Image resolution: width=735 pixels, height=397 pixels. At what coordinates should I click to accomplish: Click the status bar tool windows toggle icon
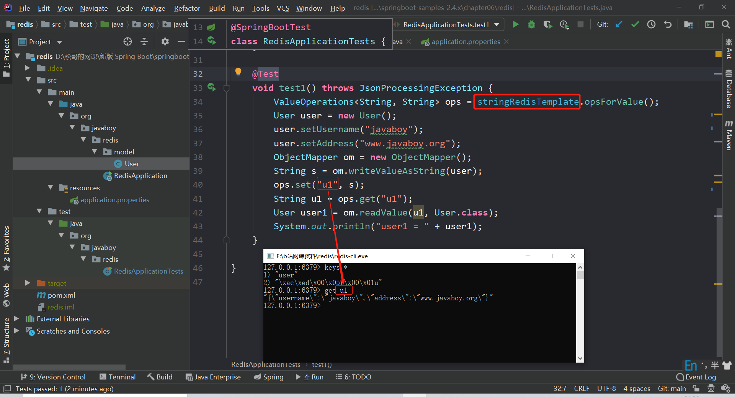pyautogui.click(x=7, y=389)
